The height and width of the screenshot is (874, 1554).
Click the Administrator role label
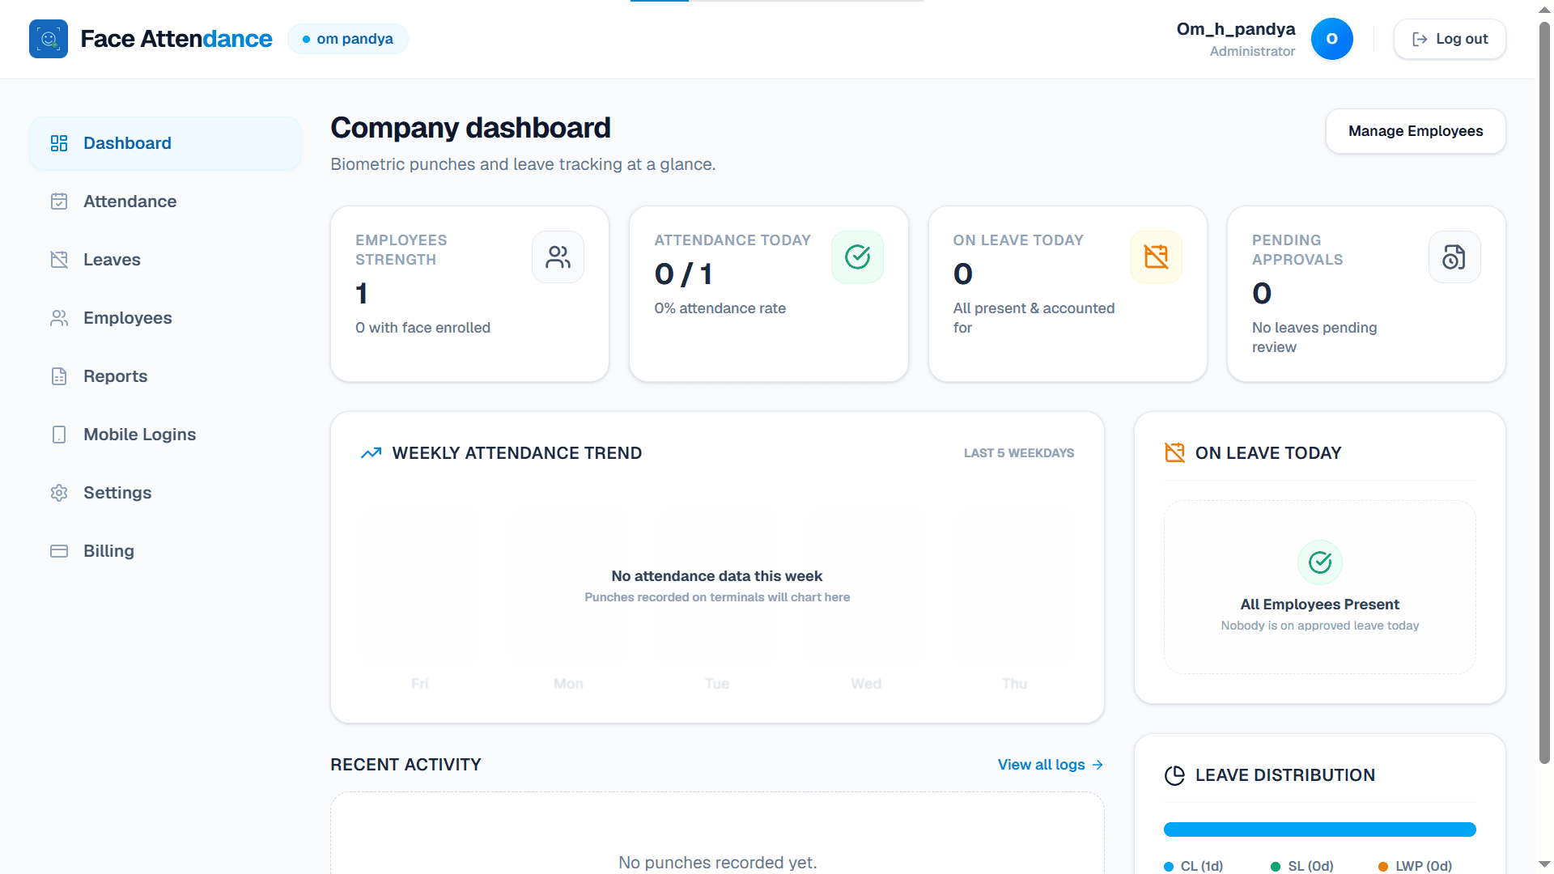(1252, 51)
